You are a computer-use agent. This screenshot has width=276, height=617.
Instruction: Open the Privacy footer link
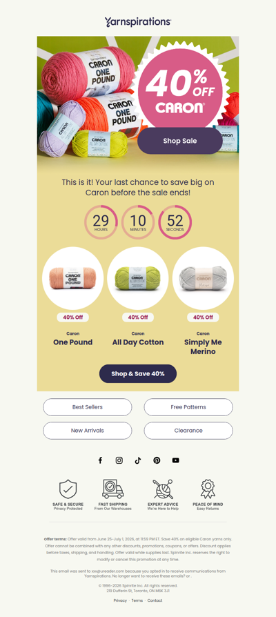120,600
